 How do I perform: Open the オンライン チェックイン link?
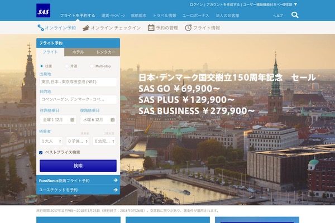tap(116, 28)
